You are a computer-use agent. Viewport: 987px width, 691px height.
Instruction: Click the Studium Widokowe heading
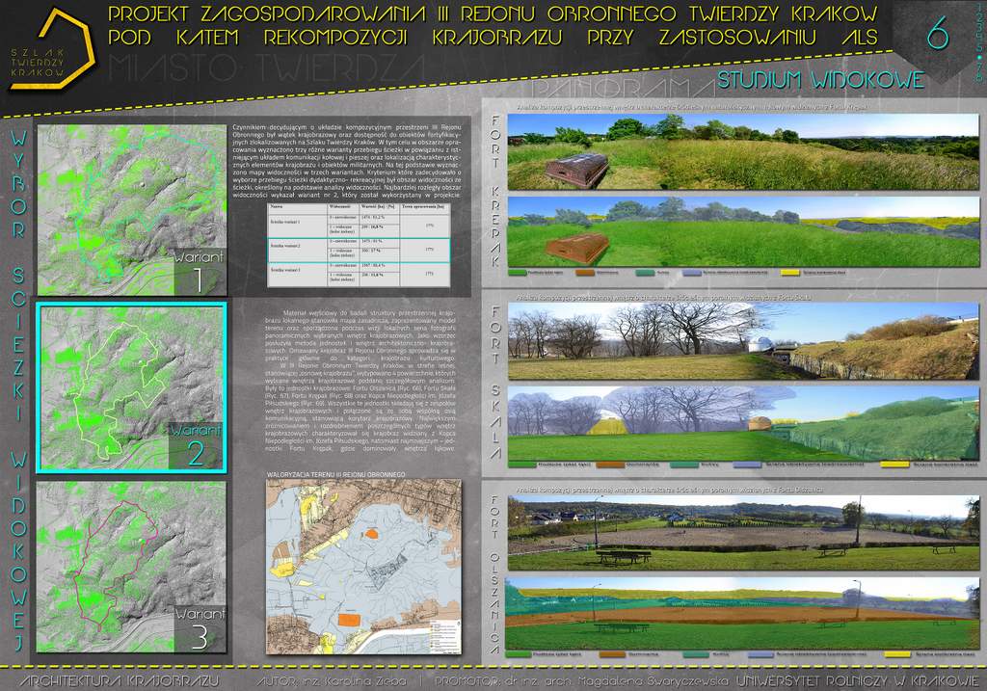pos(821,80)
